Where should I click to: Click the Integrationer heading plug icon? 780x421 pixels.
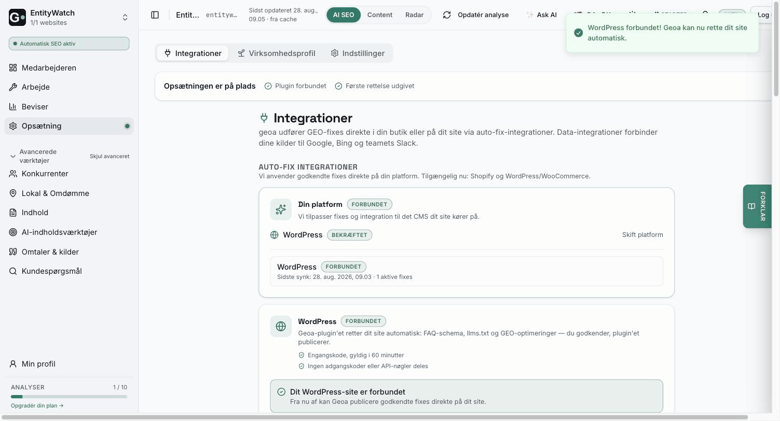pyautogui.click(x=264, y=118)
